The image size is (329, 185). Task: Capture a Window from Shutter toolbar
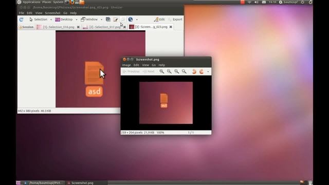tap(89, 20)
